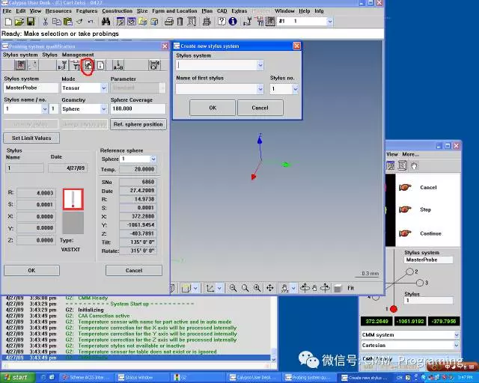The width and height of the screenshot is (479, 383).
Task: Click the Sphere Coverage field showing 180.000
Action: coord(138,108)
